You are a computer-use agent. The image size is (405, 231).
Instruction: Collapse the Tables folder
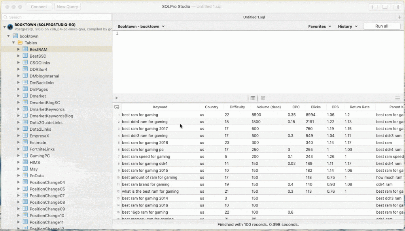pos(13,43)
